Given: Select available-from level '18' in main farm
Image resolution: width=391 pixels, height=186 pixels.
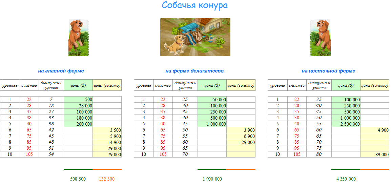Looking at the screenshot, I should (52, 105).
